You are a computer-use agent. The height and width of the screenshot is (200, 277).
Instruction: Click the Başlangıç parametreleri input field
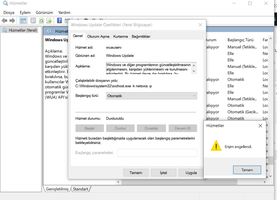pos(157,153)
